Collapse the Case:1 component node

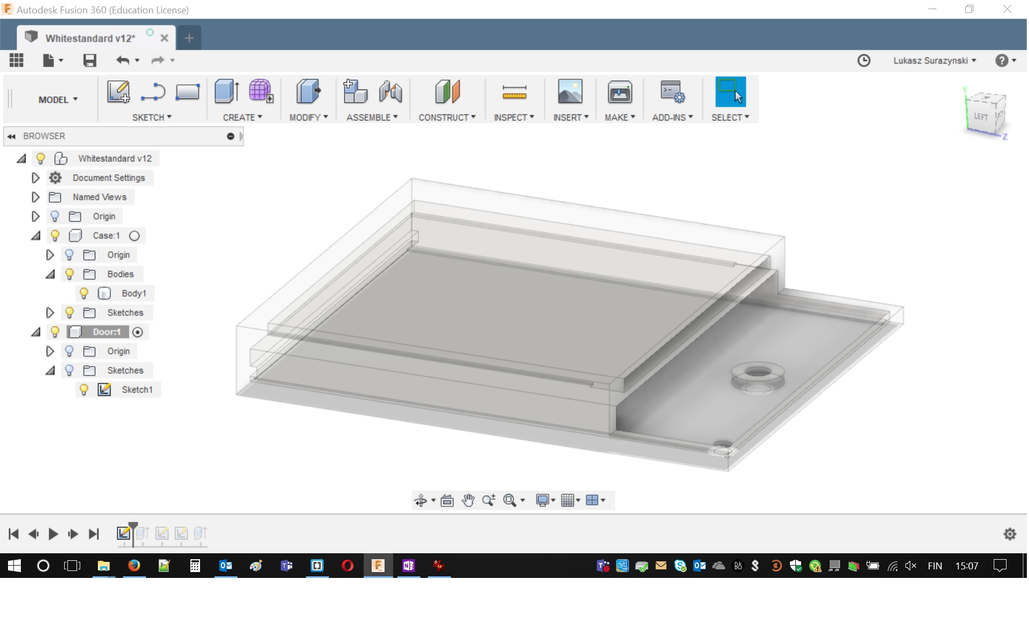point(35,236)
